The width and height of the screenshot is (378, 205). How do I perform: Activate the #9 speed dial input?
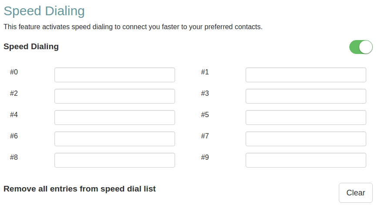[306, 160]
